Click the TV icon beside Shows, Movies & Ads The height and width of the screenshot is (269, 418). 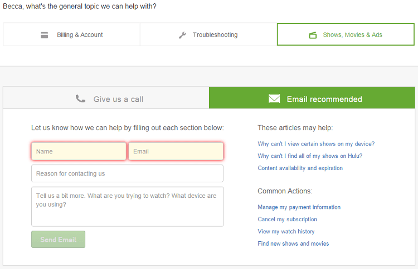pos(313,35)
